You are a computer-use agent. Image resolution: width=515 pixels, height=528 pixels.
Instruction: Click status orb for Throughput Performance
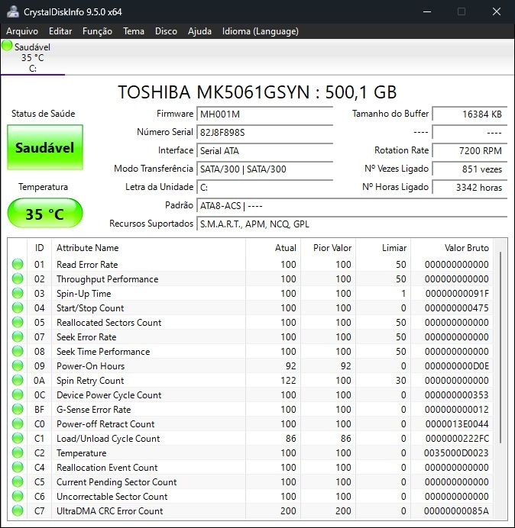pos(18,278)
